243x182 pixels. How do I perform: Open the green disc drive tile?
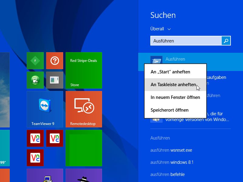[35, 80]
